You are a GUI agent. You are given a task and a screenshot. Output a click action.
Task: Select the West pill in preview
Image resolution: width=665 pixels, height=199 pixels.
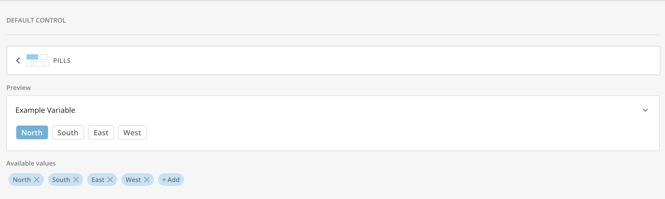(x=132, y=133)
